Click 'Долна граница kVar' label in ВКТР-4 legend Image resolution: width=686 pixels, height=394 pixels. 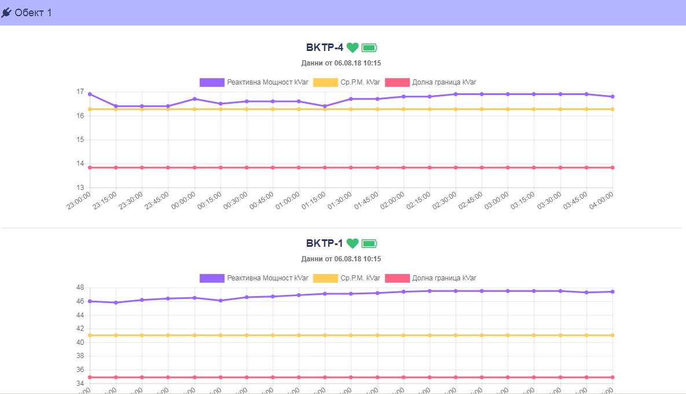tap(444, 82)
